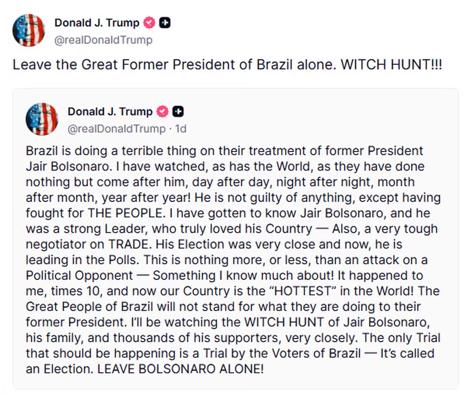Click the top post's @realDonaldTrump handle
This screenshot has width=468, height=395.
pos(103,40)
